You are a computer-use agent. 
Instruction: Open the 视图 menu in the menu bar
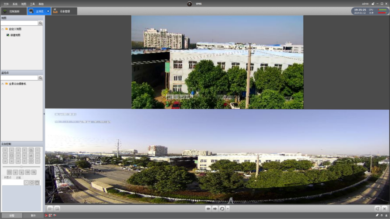click(23, 4)
